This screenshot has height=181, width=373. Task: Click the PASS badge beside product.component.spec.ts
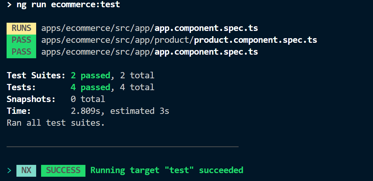(21, 40)
